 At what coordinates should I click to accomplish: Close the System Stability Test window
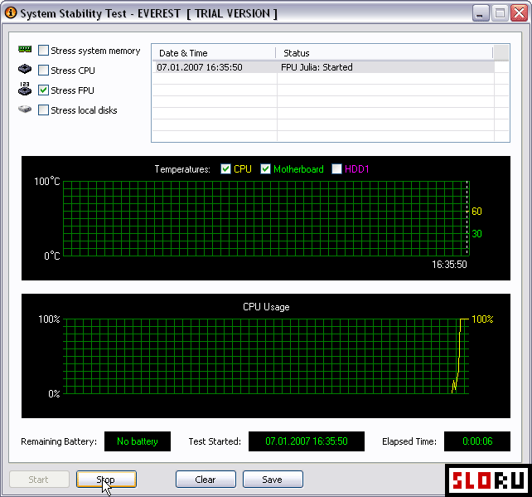click(519, 13)
